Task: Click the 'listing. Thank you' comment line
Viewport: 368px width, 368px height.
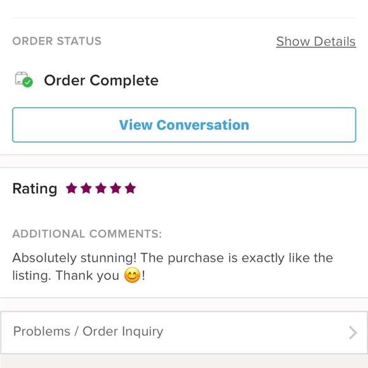Action: pyautogui.click(x=66, y=275)
